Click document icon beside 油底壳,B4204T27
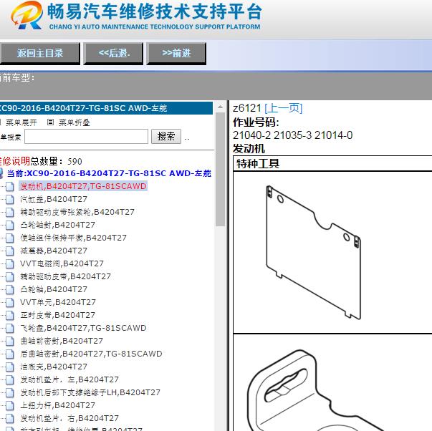 click(x=10, y=367)
